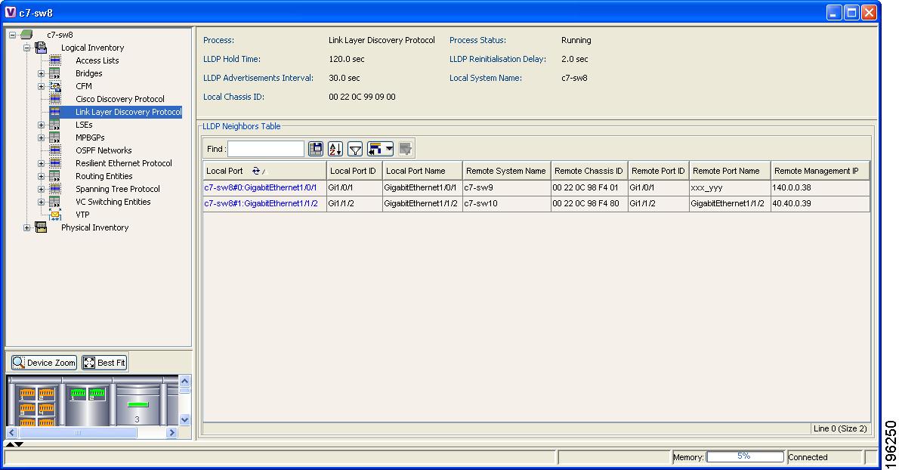The image size is (899, 470).
Task: Click the Connected status bar text
Action: pos(808,457)
